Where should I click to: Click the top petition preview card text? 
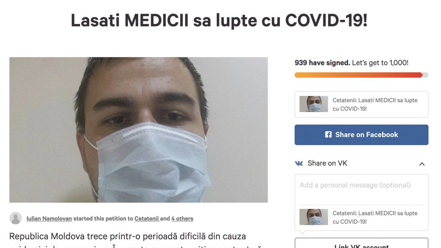pos(375,104)
